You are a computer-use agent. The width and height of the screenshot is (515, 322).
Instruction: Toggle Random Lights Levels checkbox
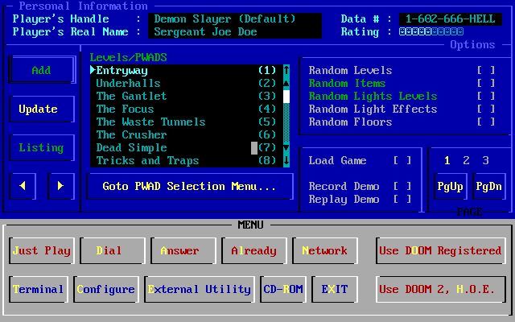[486, 97]
